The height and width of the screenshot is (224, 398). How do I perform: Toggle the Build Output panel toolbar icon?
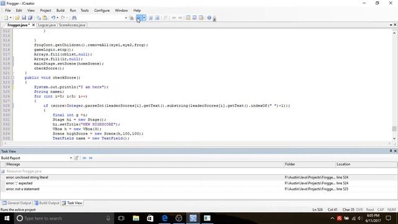tap(195, 18)
